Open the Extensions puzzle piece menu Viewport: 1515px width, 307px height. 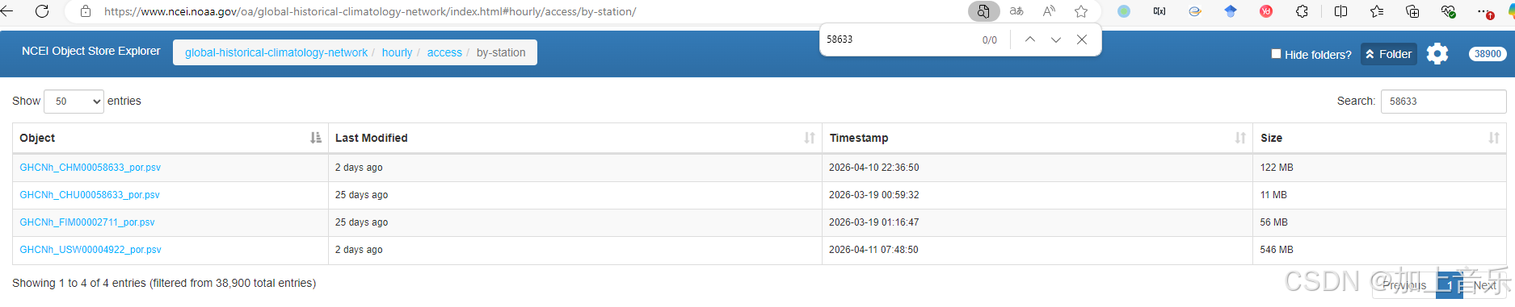click(1302, 11)
